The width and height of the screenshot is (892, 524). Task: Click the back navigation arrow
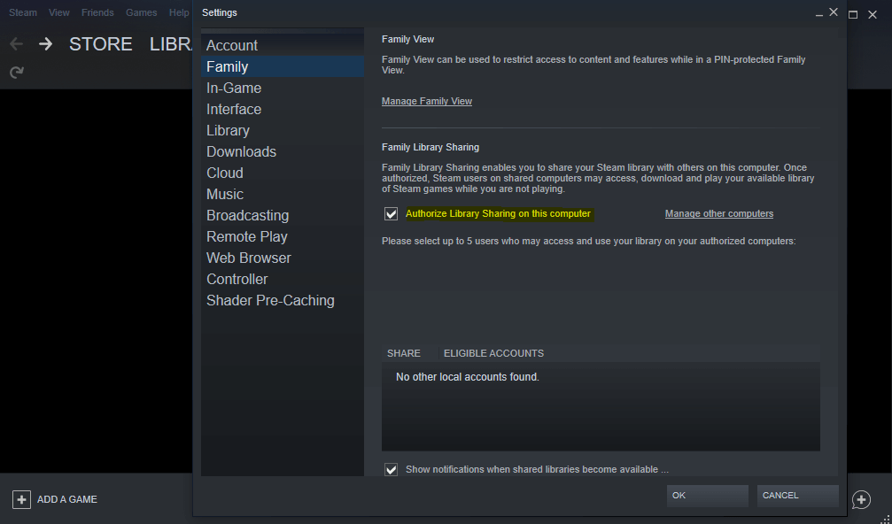tap(16, 44)
